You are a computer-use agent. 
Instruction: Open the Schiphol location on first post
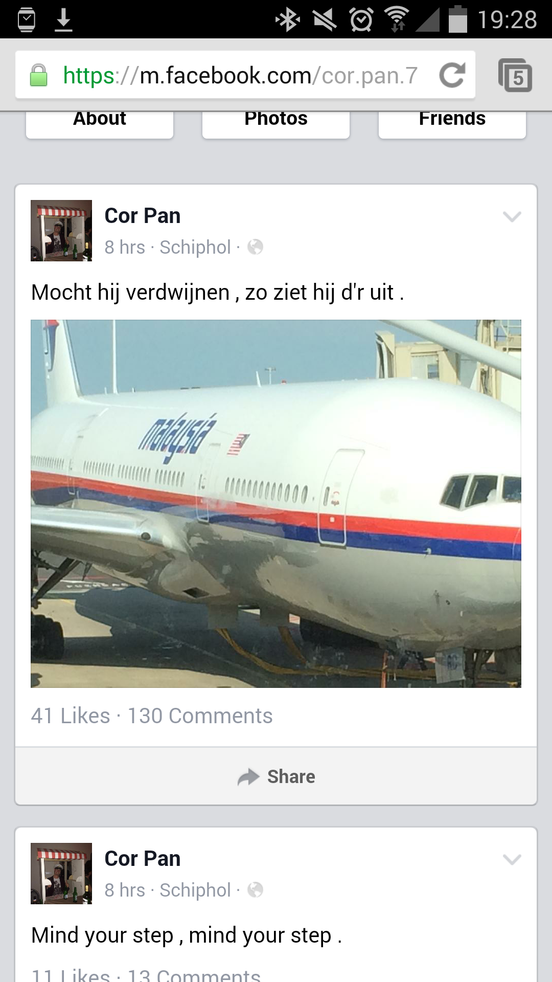pyautogui.click(x=195, y=247)
